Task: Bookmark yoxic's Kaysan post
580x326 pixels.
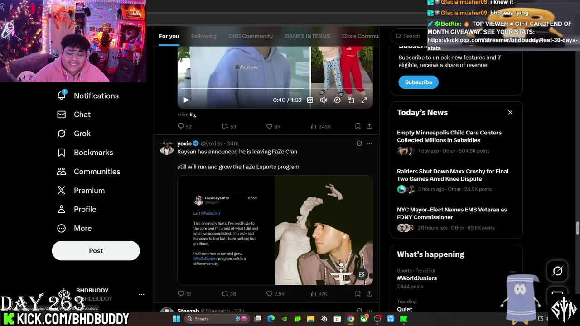Action: 358,294
